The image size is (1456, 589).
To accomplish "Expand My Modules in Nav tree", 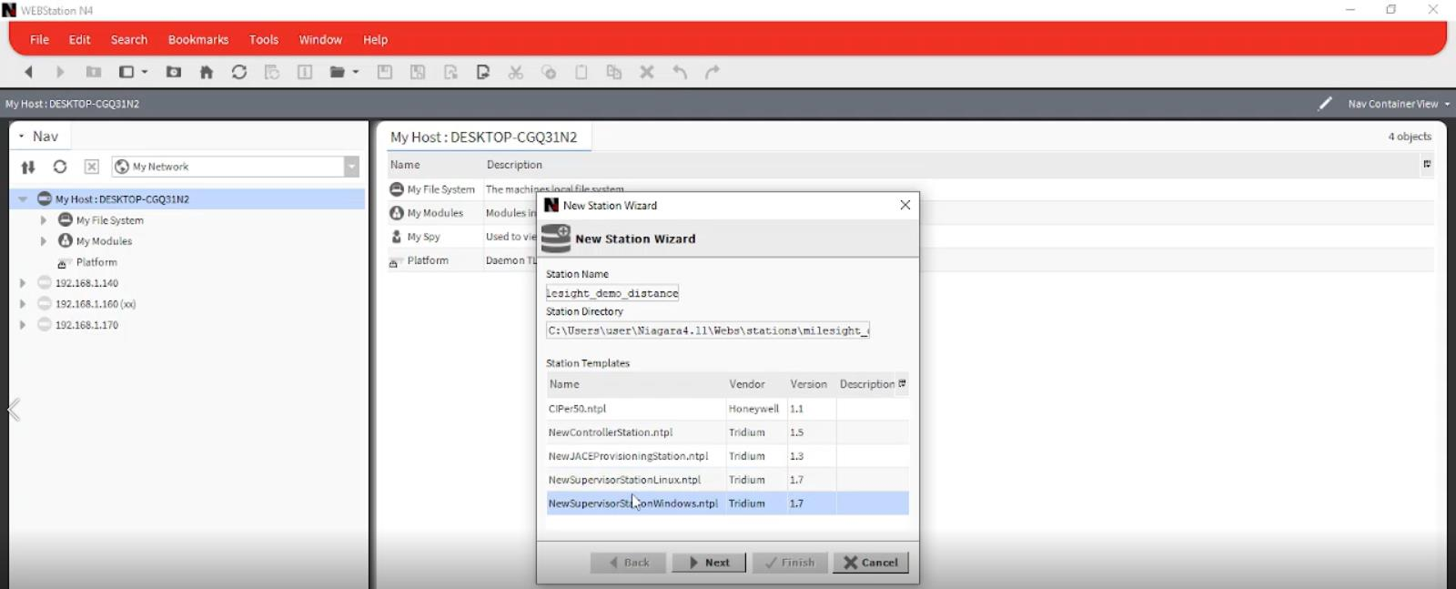I will click(x=43, y=241).
